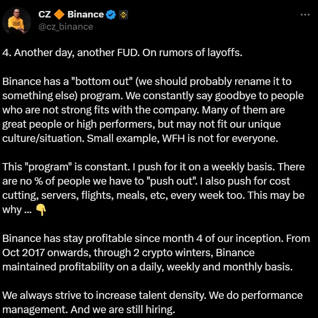Click the orange diamond emoji in name
The image size is (318, 318).
[59, 14]
